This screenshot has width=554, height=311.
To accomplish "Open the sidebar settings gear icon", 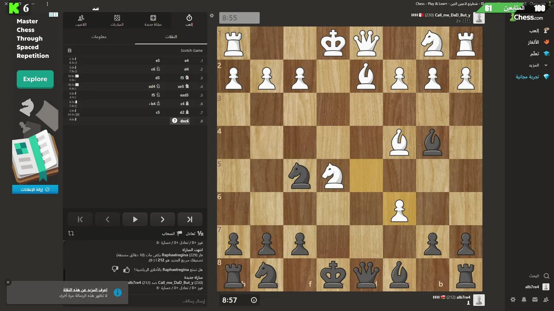I will [513, 299].
